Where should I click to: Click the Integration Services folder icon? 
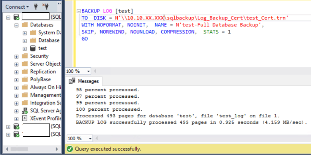click(25, 103)
